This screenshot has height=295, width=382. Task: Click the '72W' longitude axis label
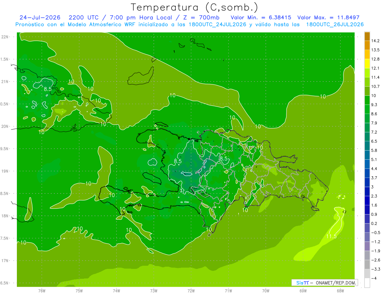point(191,291)
